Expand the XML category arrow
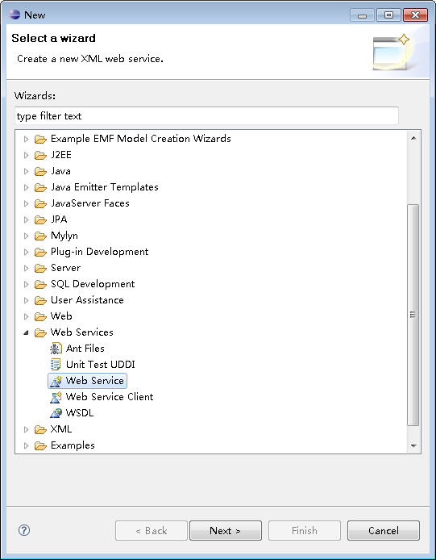Screen dimensions: 436x560 [26, 429]
